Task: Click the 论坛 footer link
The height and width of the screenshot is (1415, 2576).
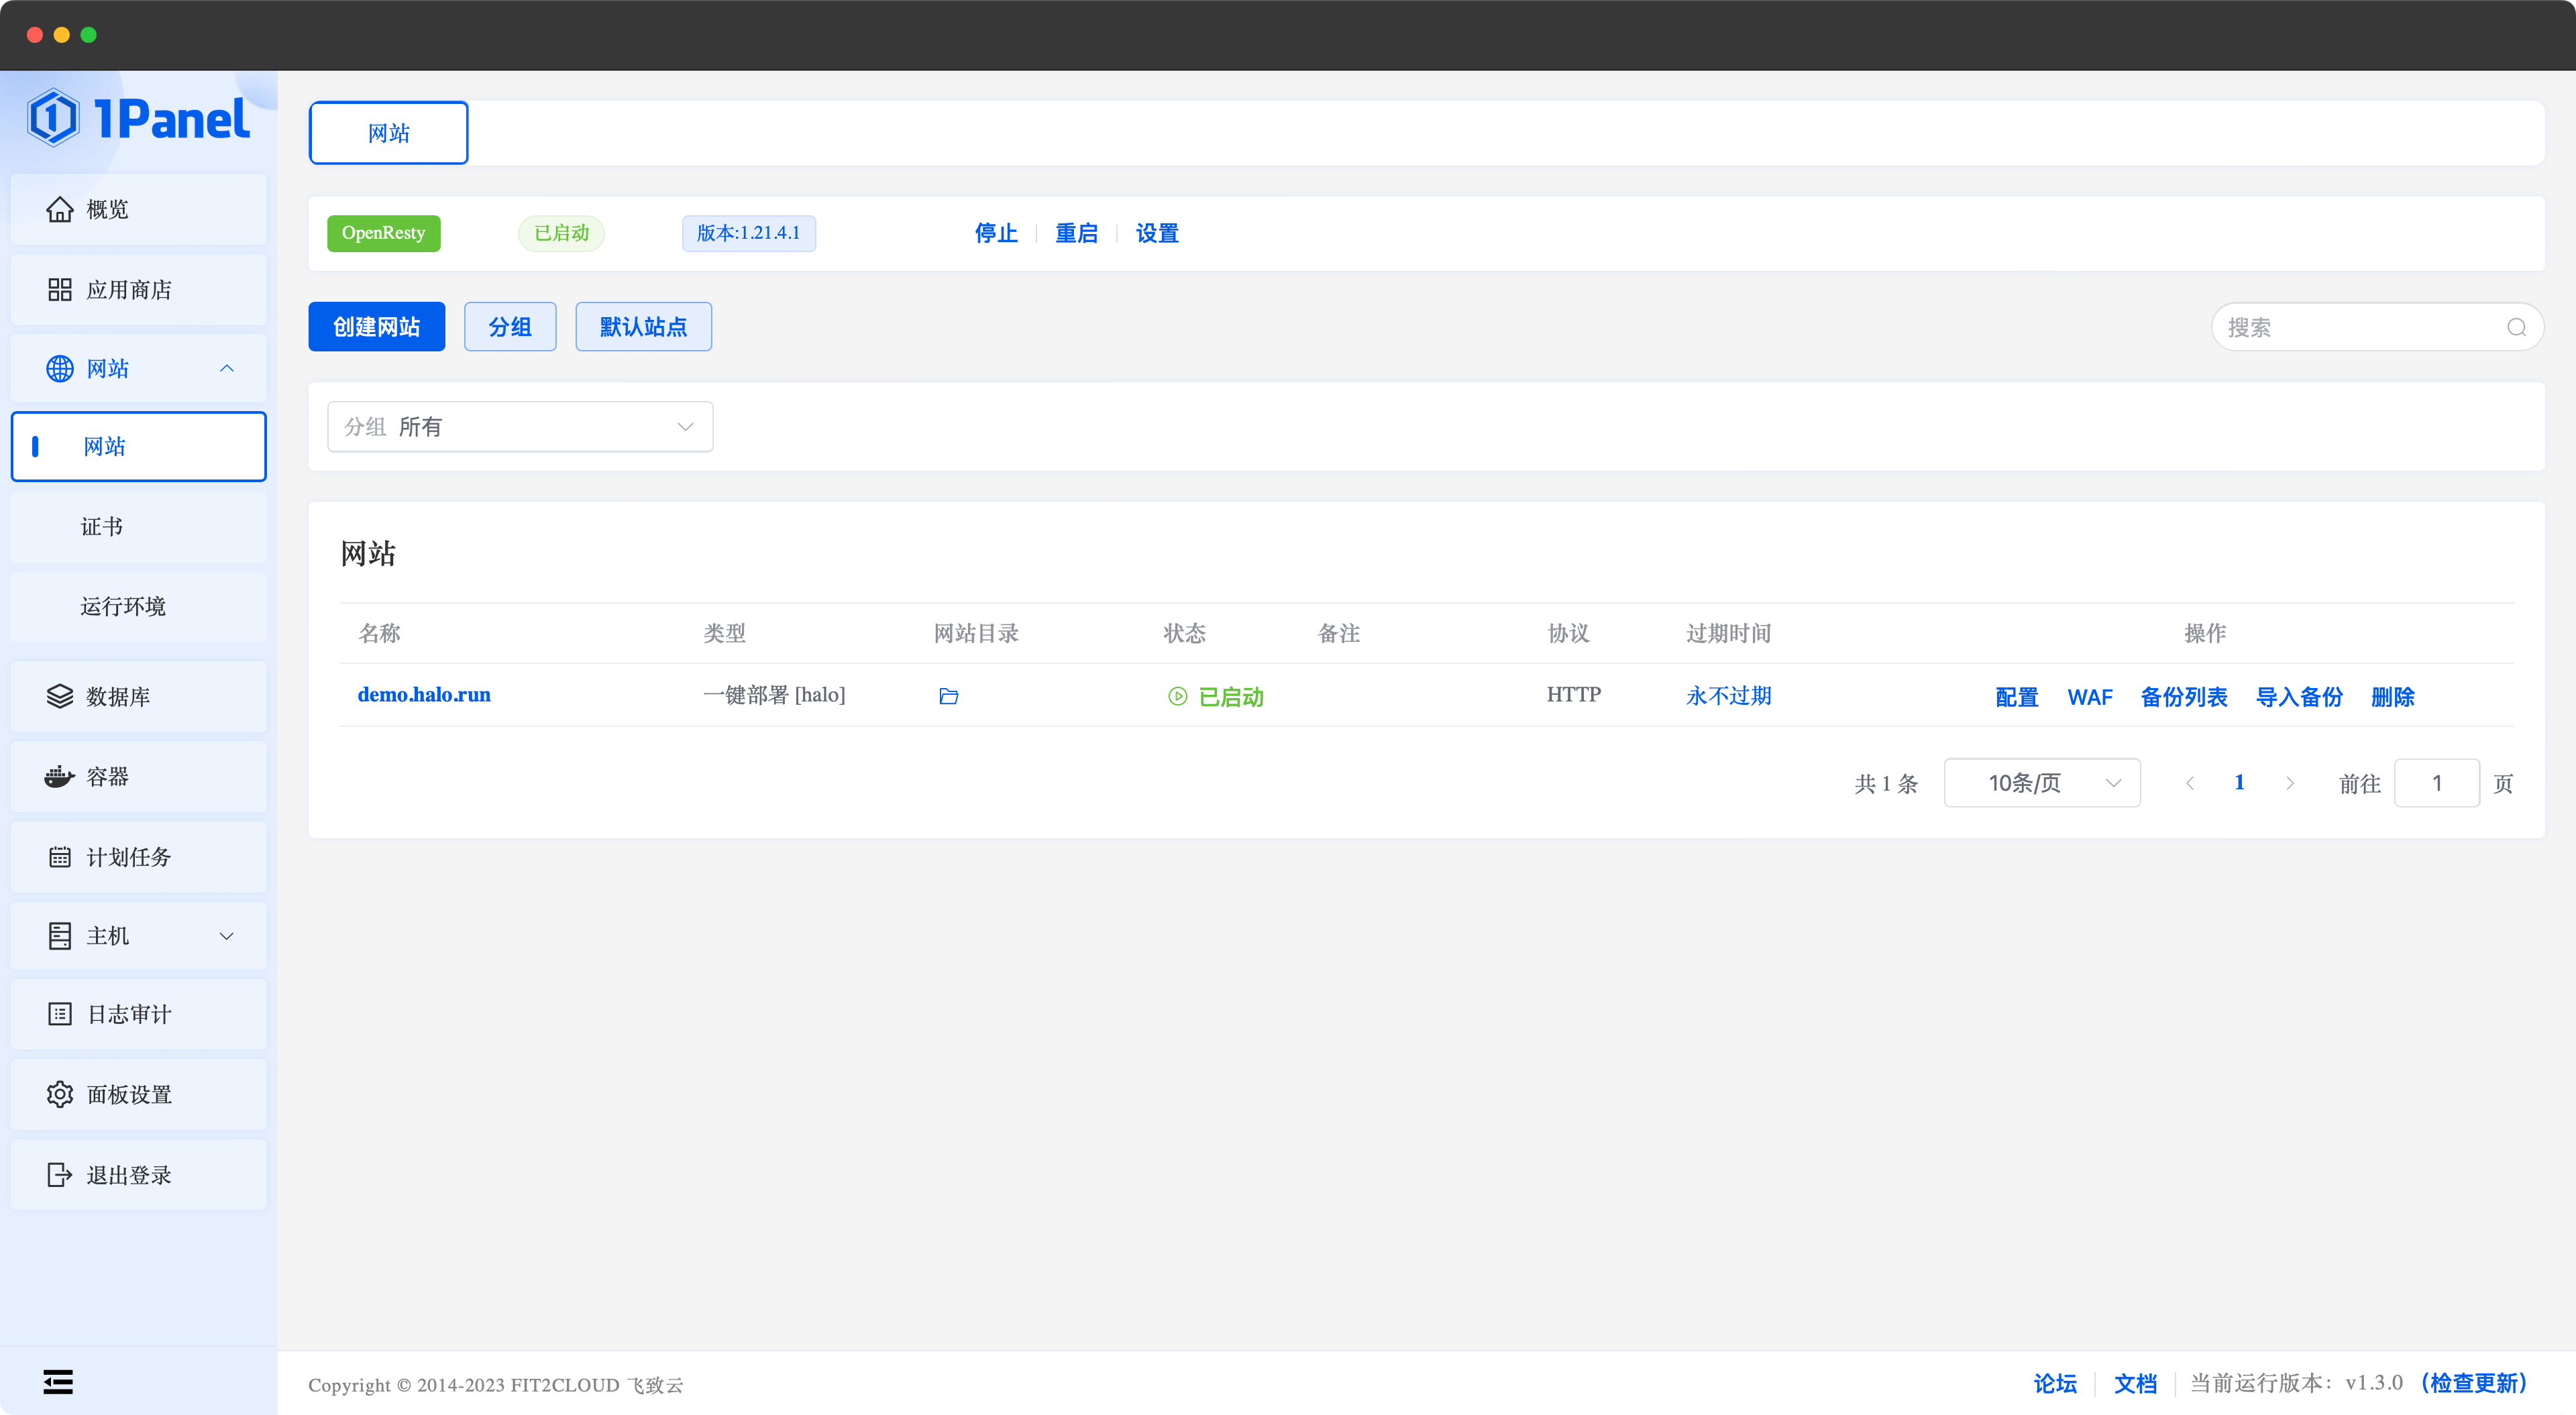Action: [x=2055, y=1383]
